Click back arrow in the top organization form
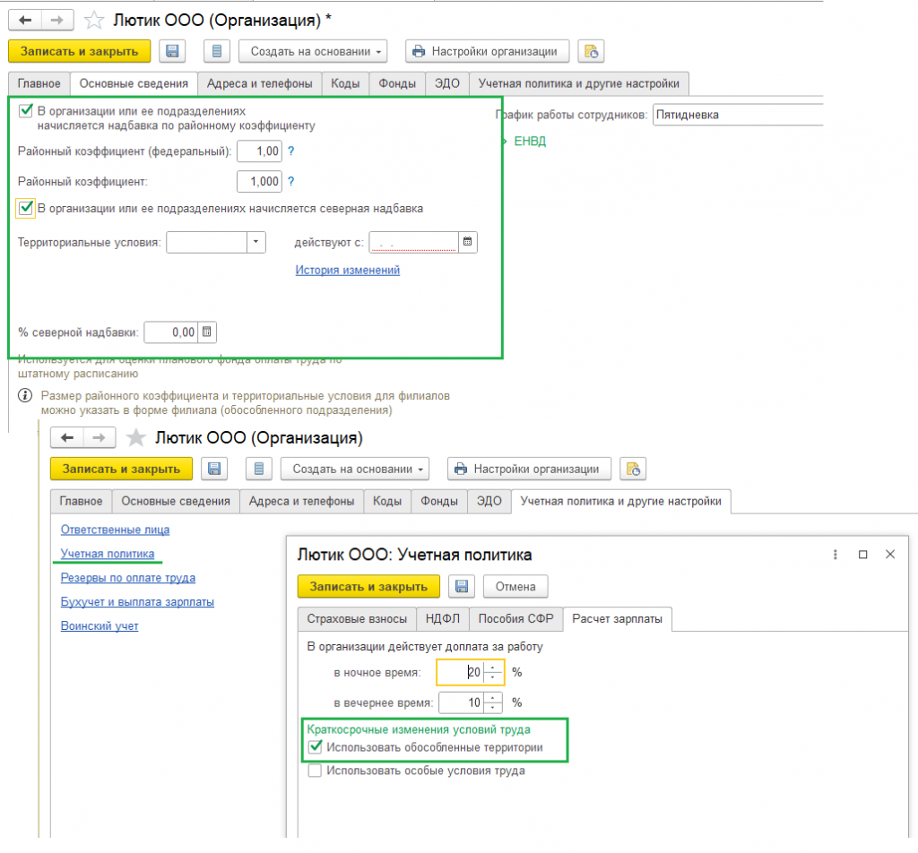Viewport: 918px width, 853px height. coord(25,21)
